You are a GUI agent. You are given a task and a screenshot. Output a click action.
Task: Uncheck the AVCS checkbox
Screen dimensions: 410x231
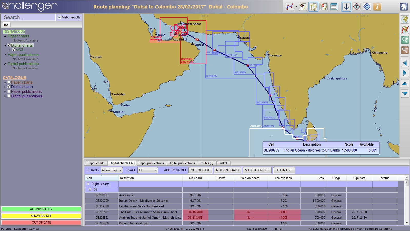[14, 50]
